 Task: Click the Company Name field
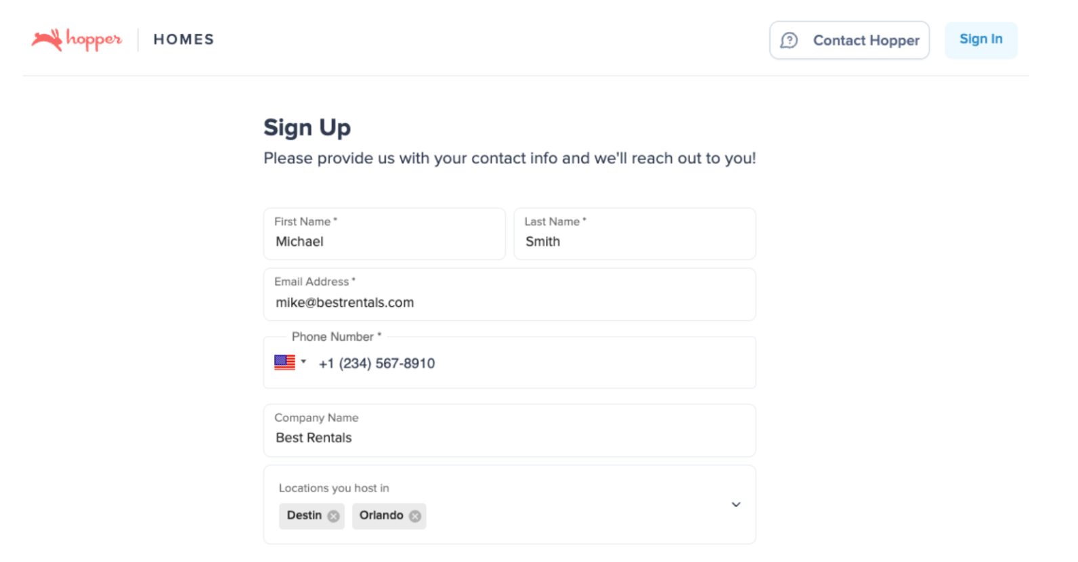[x=509, y=438]
